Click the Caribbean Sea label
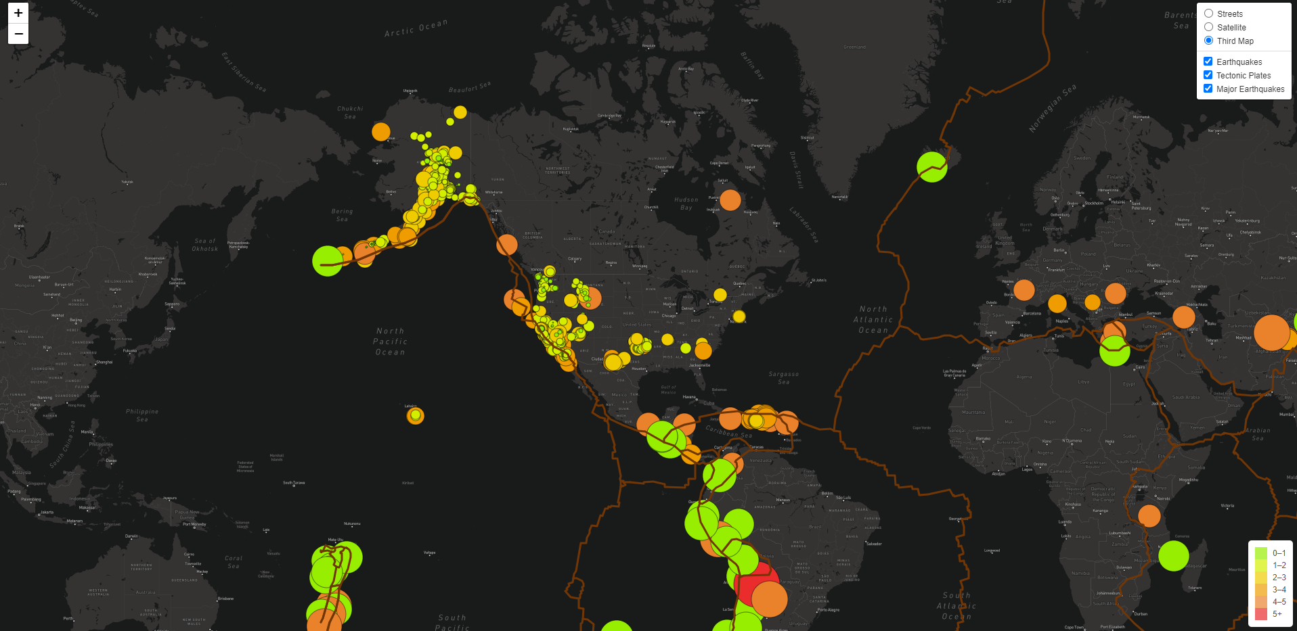The height and width of the screenshot is (631, 1297). coord(729,431)
